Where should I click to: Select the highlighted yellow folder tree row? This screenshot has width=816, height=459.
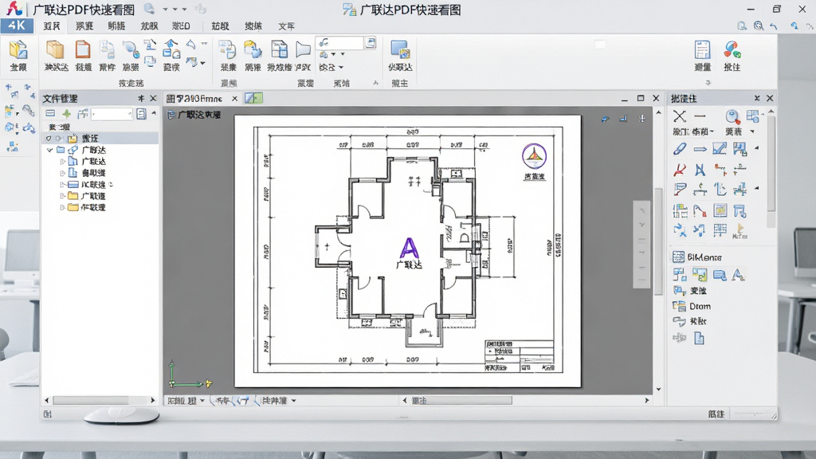click(x=100, y=139)
